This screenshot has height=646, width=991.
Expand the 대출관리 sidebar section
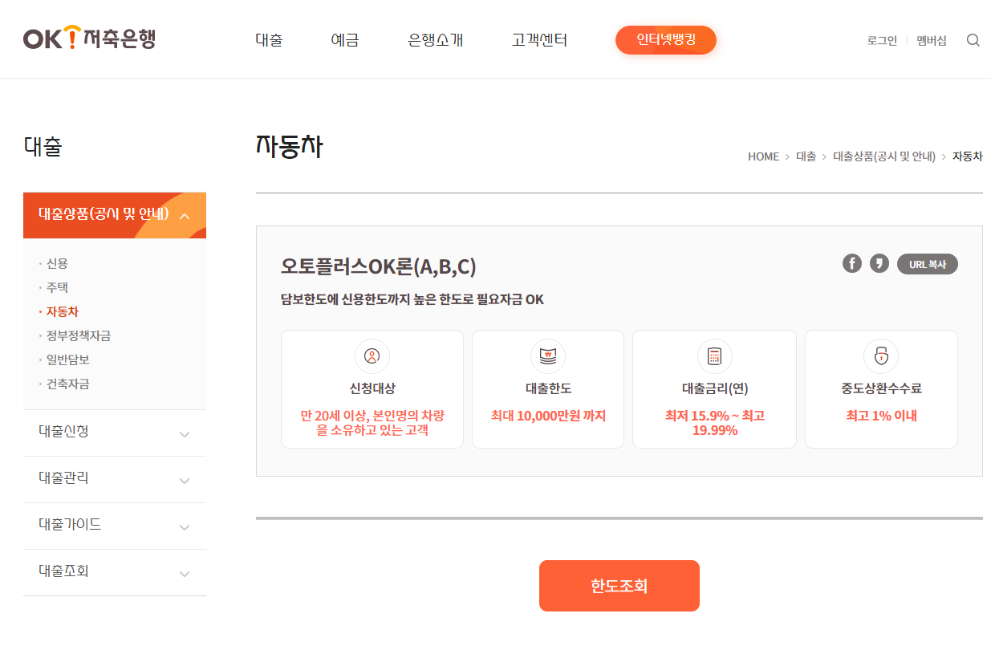click(x=115, y=479)
